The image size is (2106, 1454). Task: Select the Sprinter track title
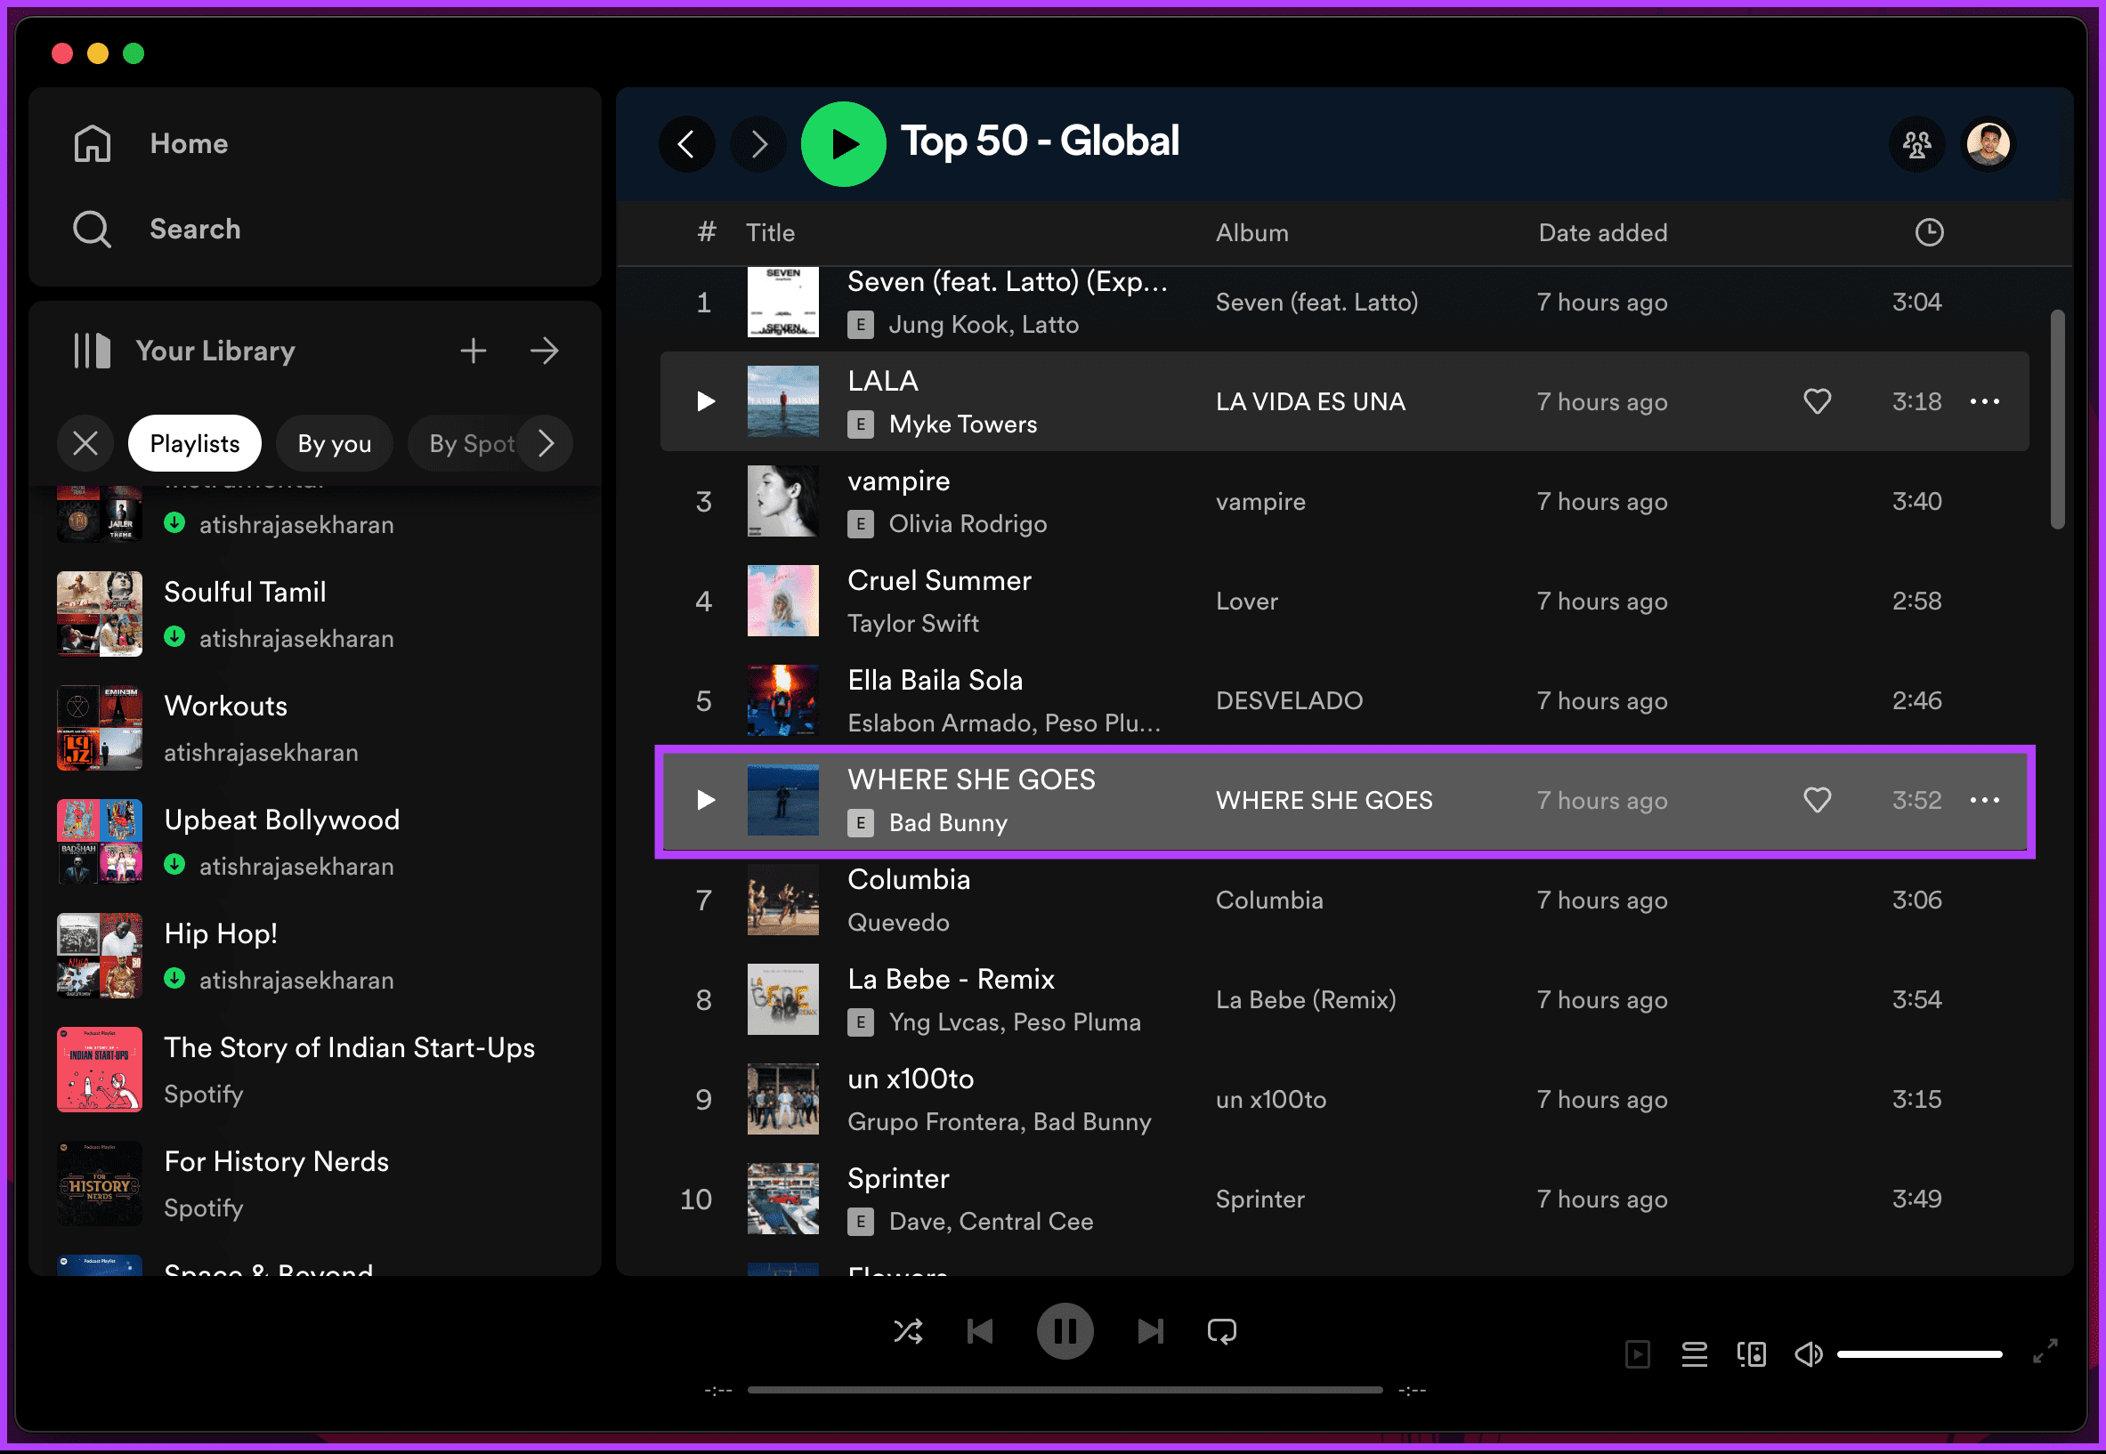[x=898, y=1179]
